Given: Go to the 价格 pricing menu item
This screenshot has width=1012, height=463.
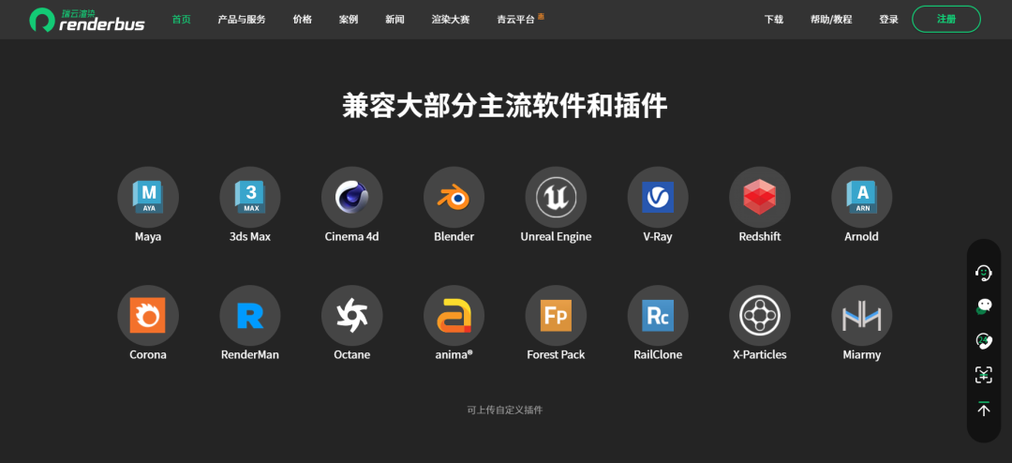Looking at the screenshot, I should (x=302, y=20).
